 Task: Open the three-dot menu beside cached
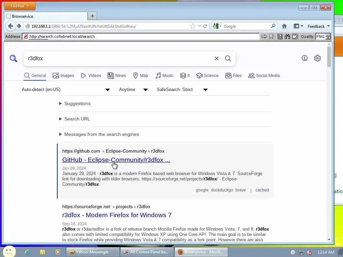coord(251,190)
